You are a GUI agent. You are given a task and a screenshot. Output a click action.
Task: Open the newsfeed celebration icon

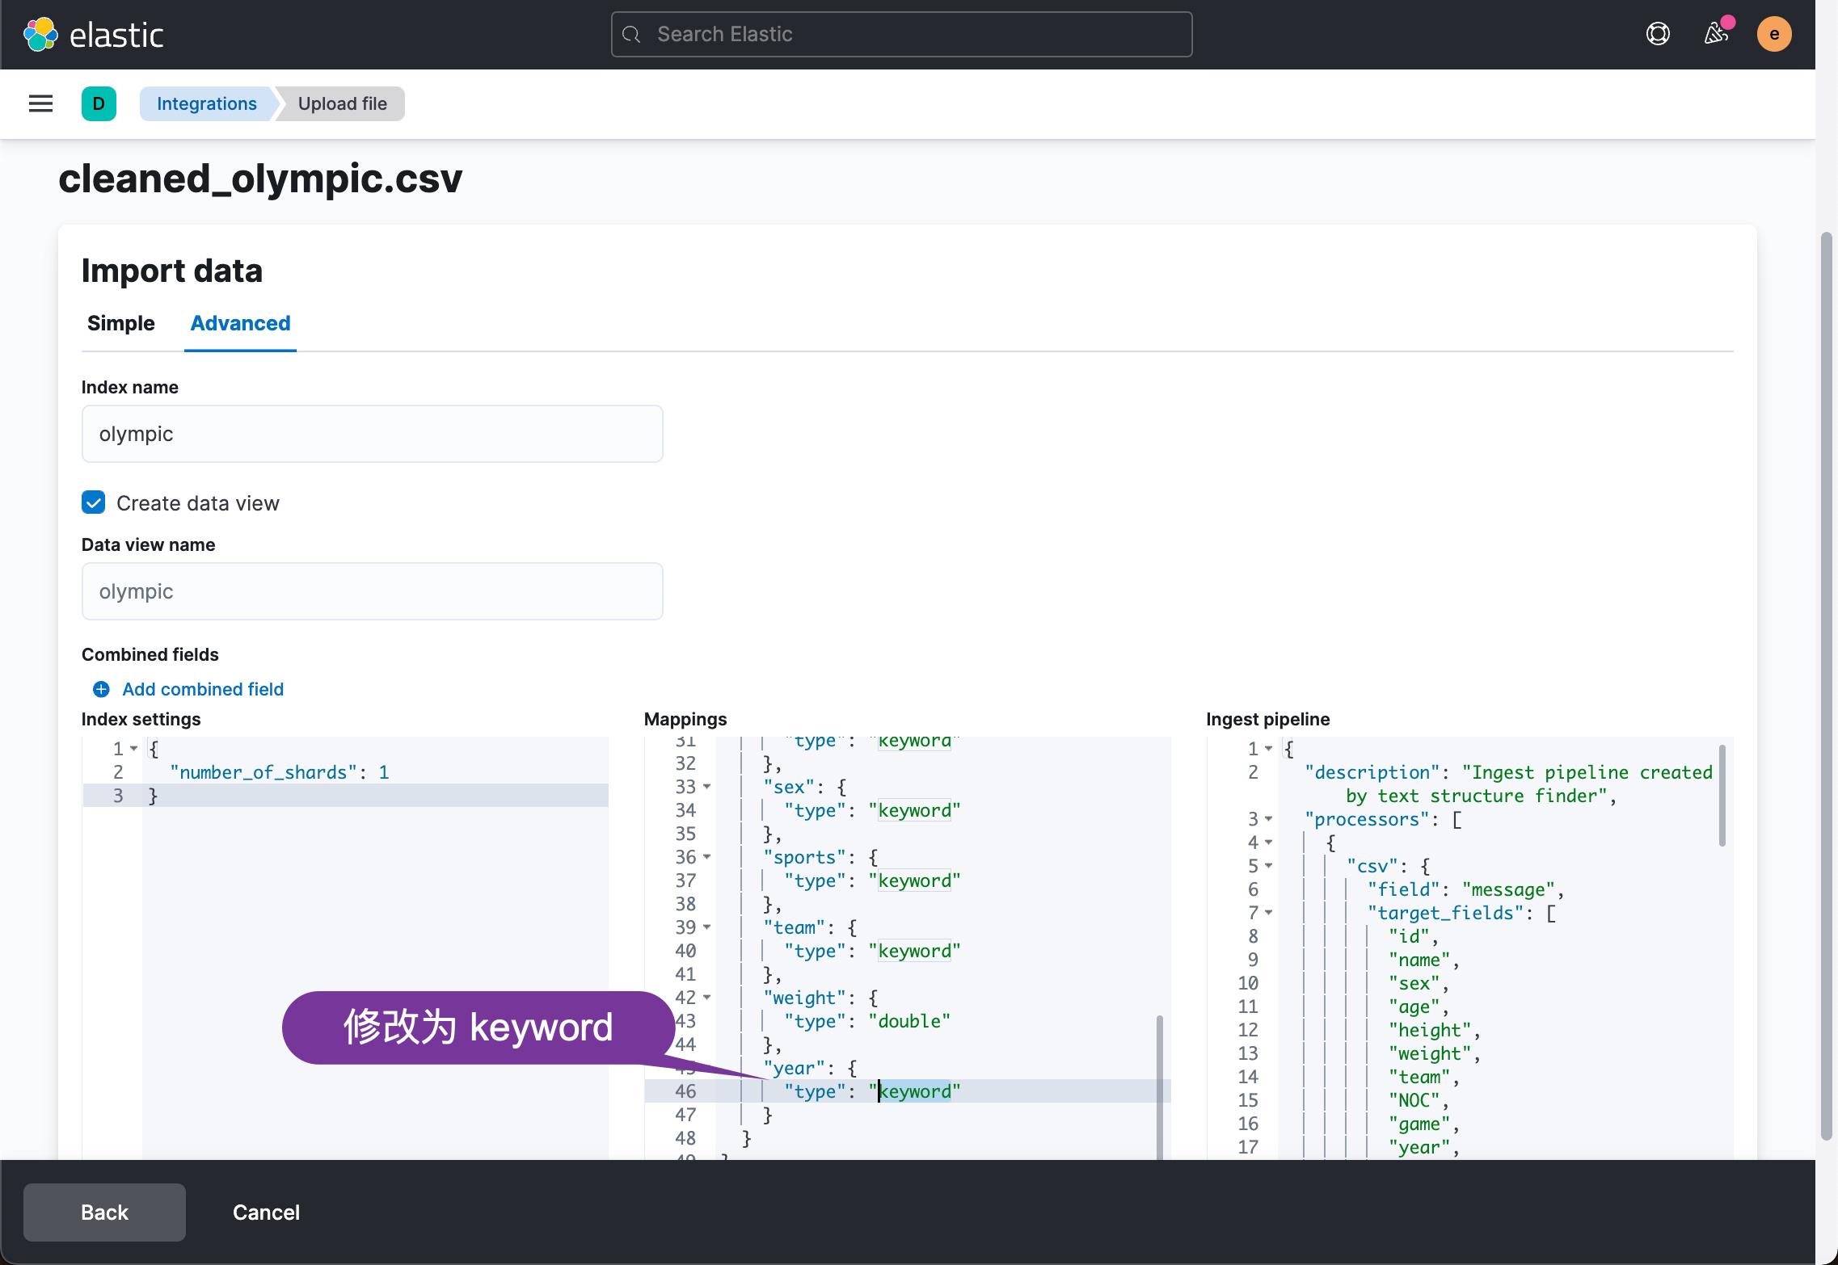point(1716,34)
